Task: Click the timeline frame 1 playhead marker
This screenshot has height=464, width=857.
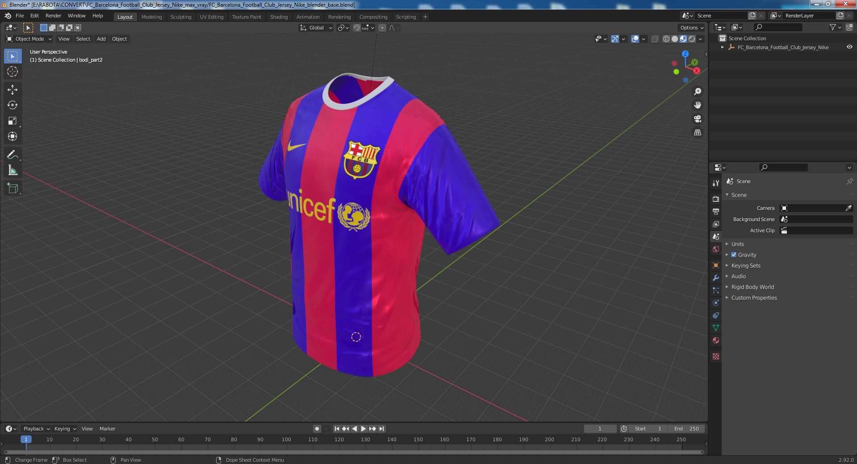Action: pos(26,439)
